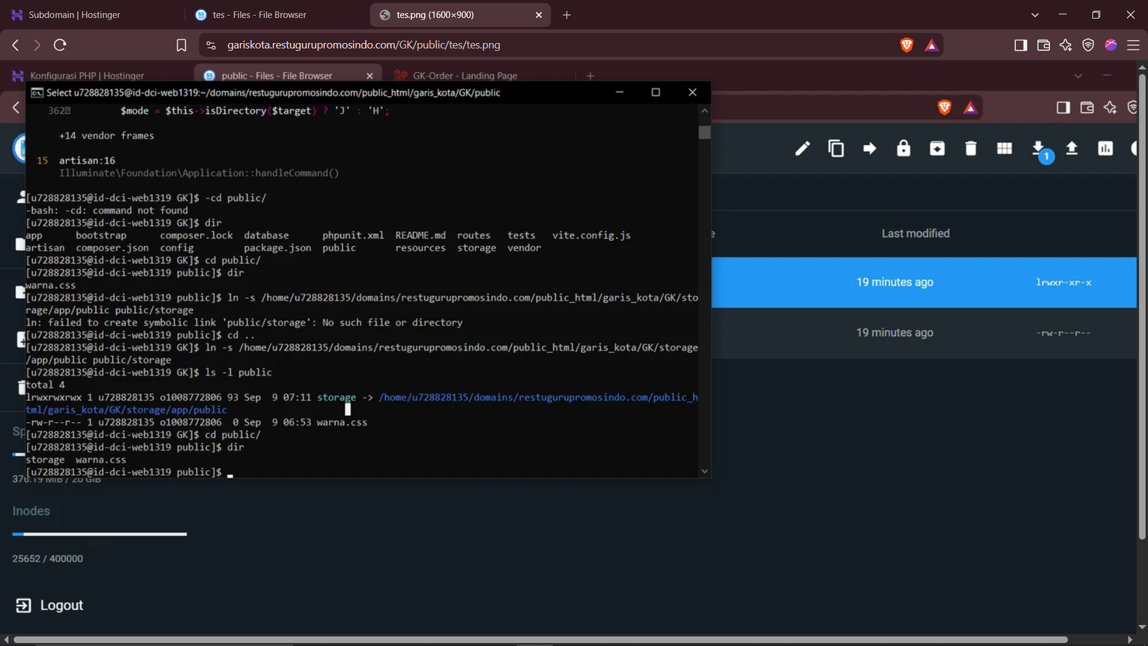Select the highlighted row with lrwxr-xr-x permissions
This screenshot has width=1148, height=646.
click(x=924, y=282)
